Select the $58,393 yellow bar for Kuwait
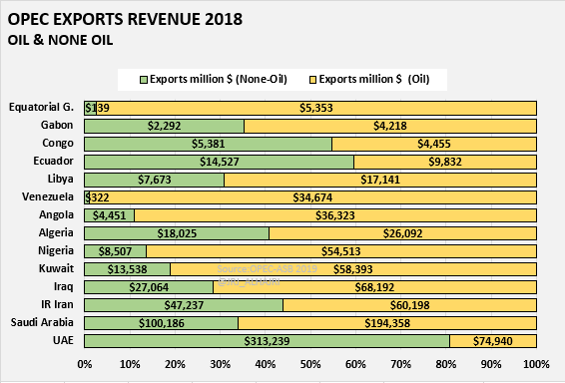Image resolution: width=565 pixels, height=383 pixels. 353,269
